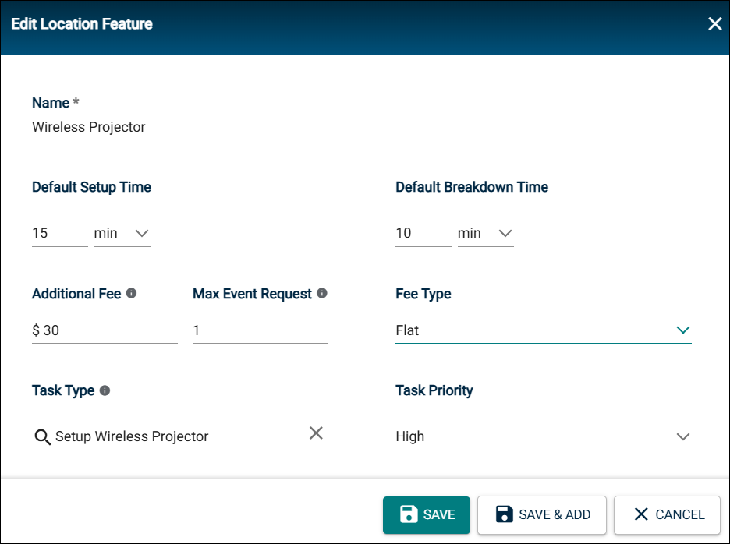Open the setup time unit dropdown
Image resolution: width=730 pixels, height=544 pixels.
click(x=122, y=233)
